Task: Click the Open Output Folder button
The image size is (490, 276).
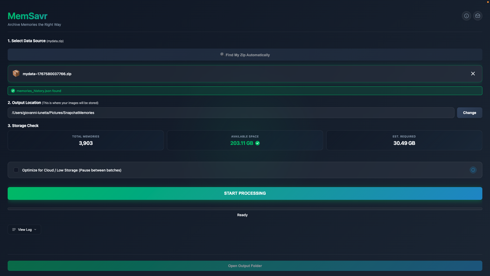Action: coord(245,266)
